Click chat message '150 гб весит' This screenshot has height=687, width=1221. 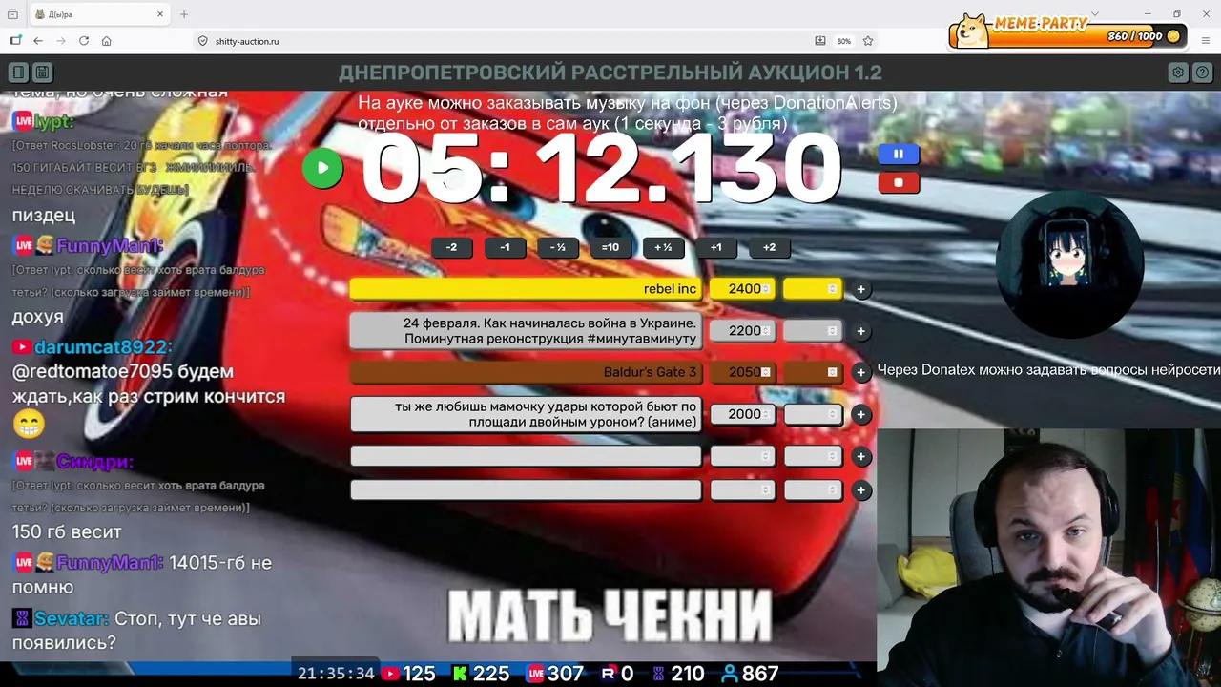point(67,531)
